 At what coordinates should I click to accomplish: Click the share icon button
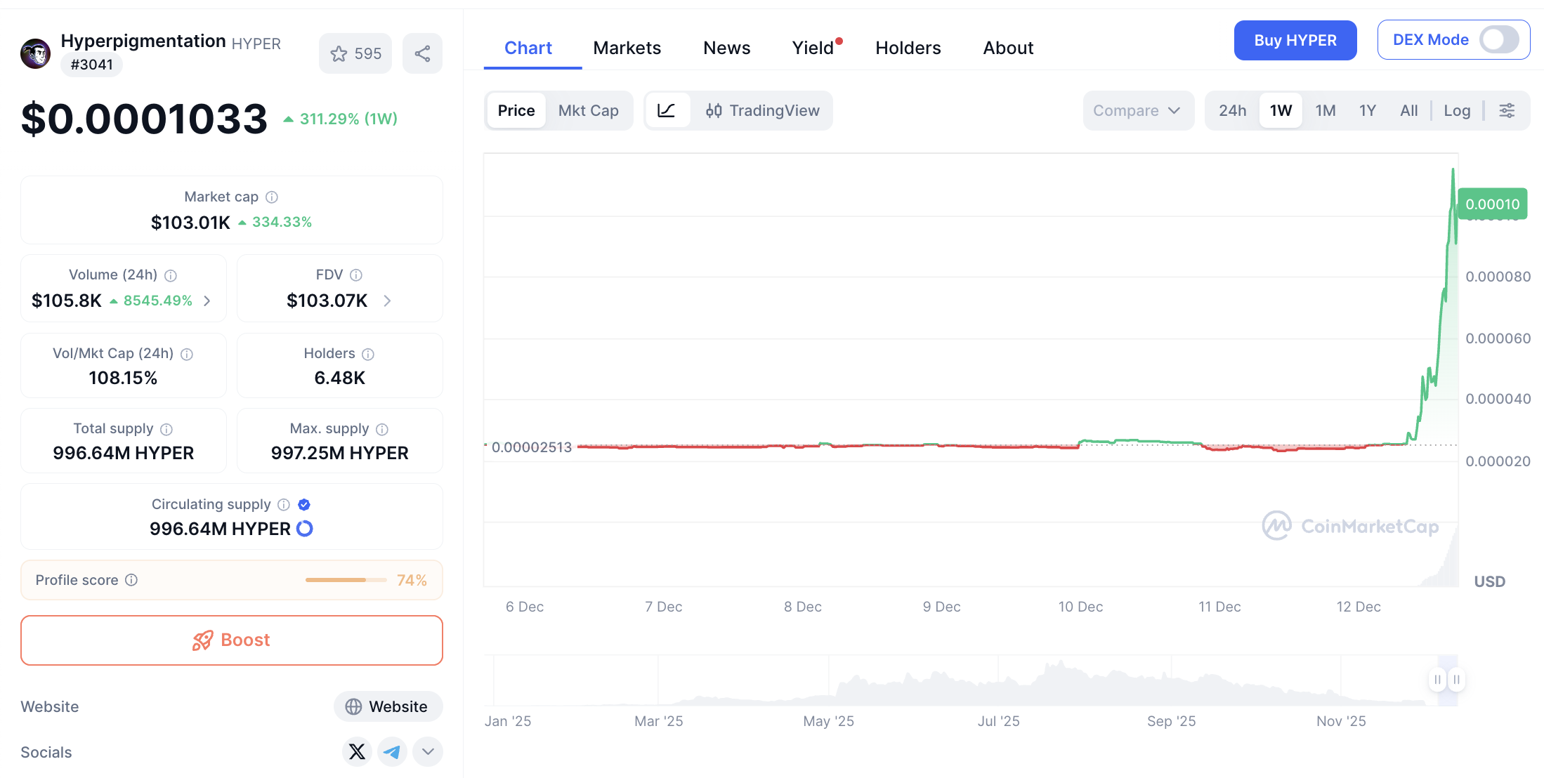tap(422, 54)
